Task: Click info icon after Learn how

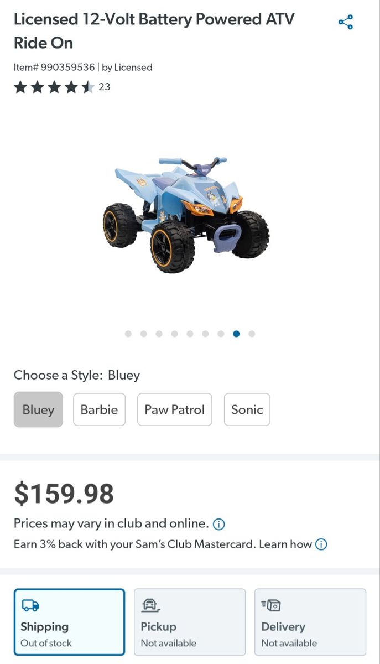Action: click(321, 544)
